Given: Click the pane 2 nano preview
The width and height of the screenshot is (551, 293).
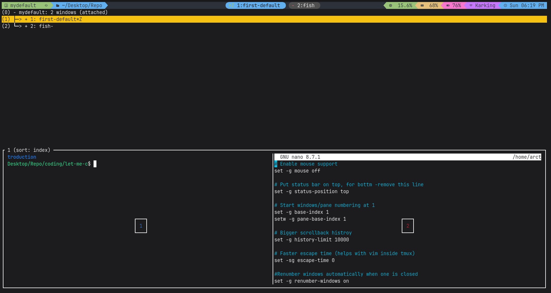Looking at the screenshot, I should [408, 219].
